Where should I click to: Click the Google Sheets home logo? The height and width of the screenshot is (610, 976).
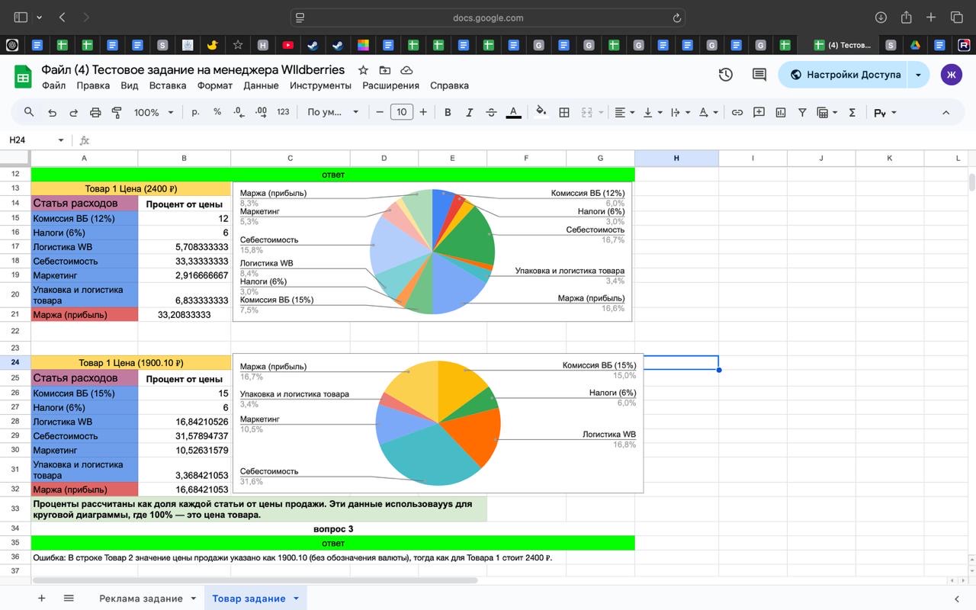[x=22, y=76]
